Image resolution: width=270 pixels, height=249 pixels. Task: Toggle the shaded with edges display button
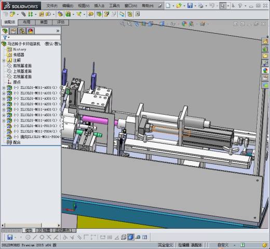130,237
